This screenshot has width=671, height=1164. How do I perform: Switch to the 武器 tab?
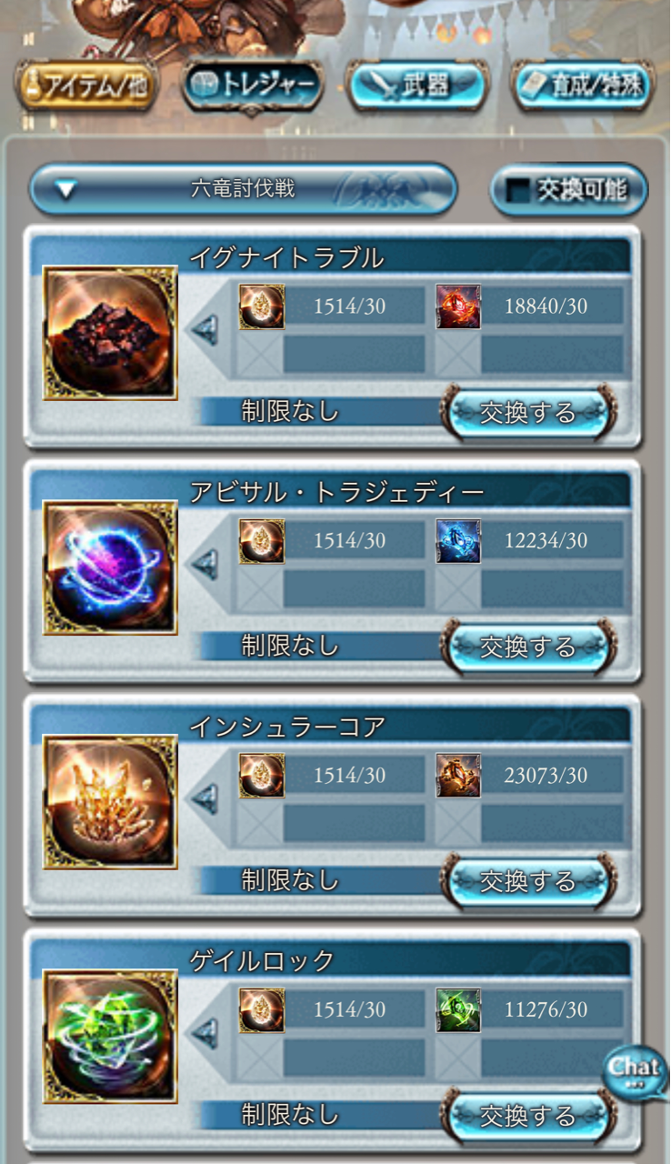418,86
